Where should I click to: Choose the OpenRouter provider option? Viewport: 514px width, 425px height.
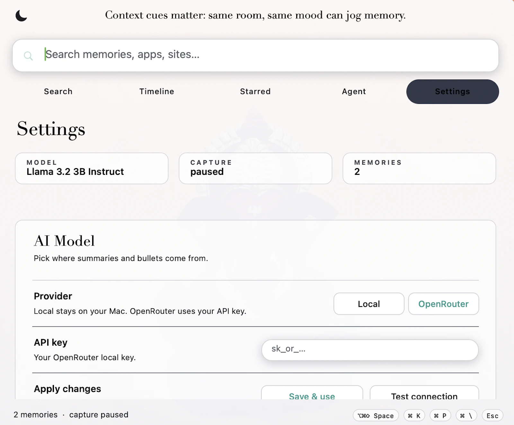[x=443, y=304]
